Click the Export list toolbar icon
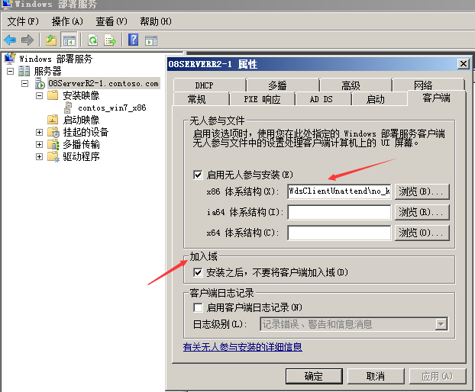The image size is (475, 392). tap(110, 40)
